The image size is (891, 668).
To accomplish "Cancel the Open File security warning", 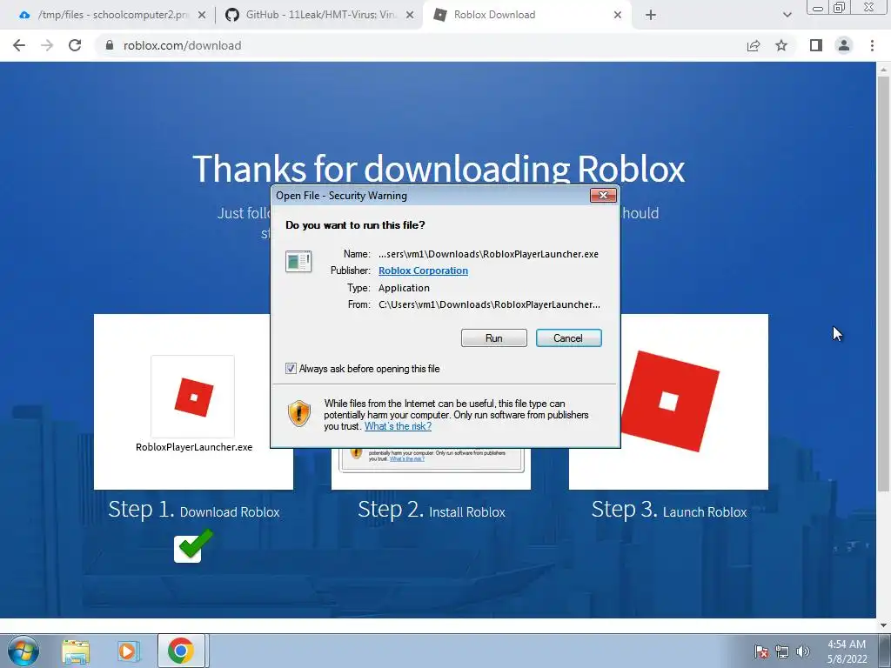I will point(568,338).
